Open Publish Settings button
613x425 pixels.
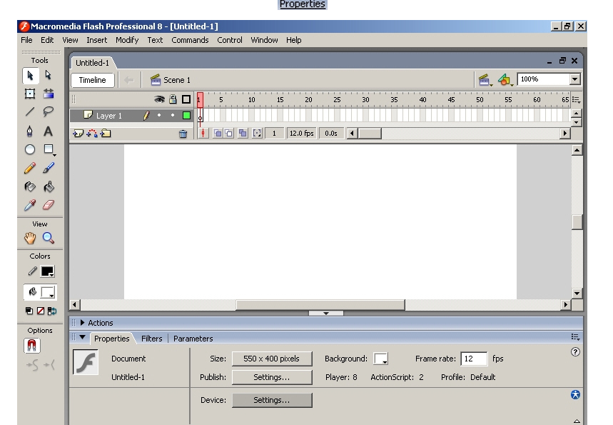point(272,377)
